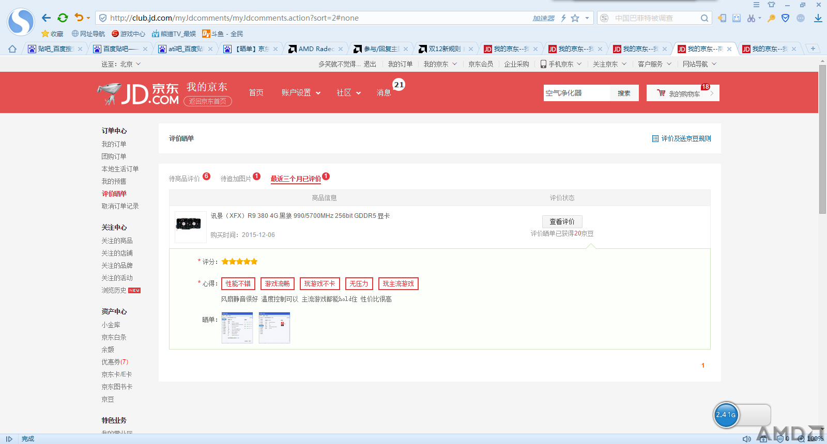Click the JD 搜索 search button

pyautogui.click(x=624, y=93)
